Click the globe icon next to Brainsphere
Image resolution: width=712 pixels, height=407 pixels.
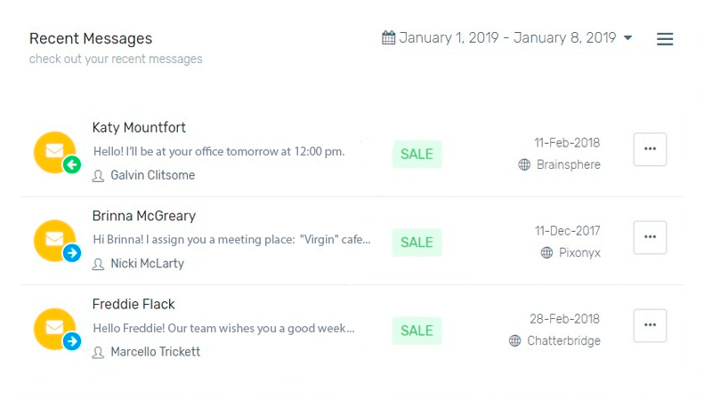[x=524, y=164]
